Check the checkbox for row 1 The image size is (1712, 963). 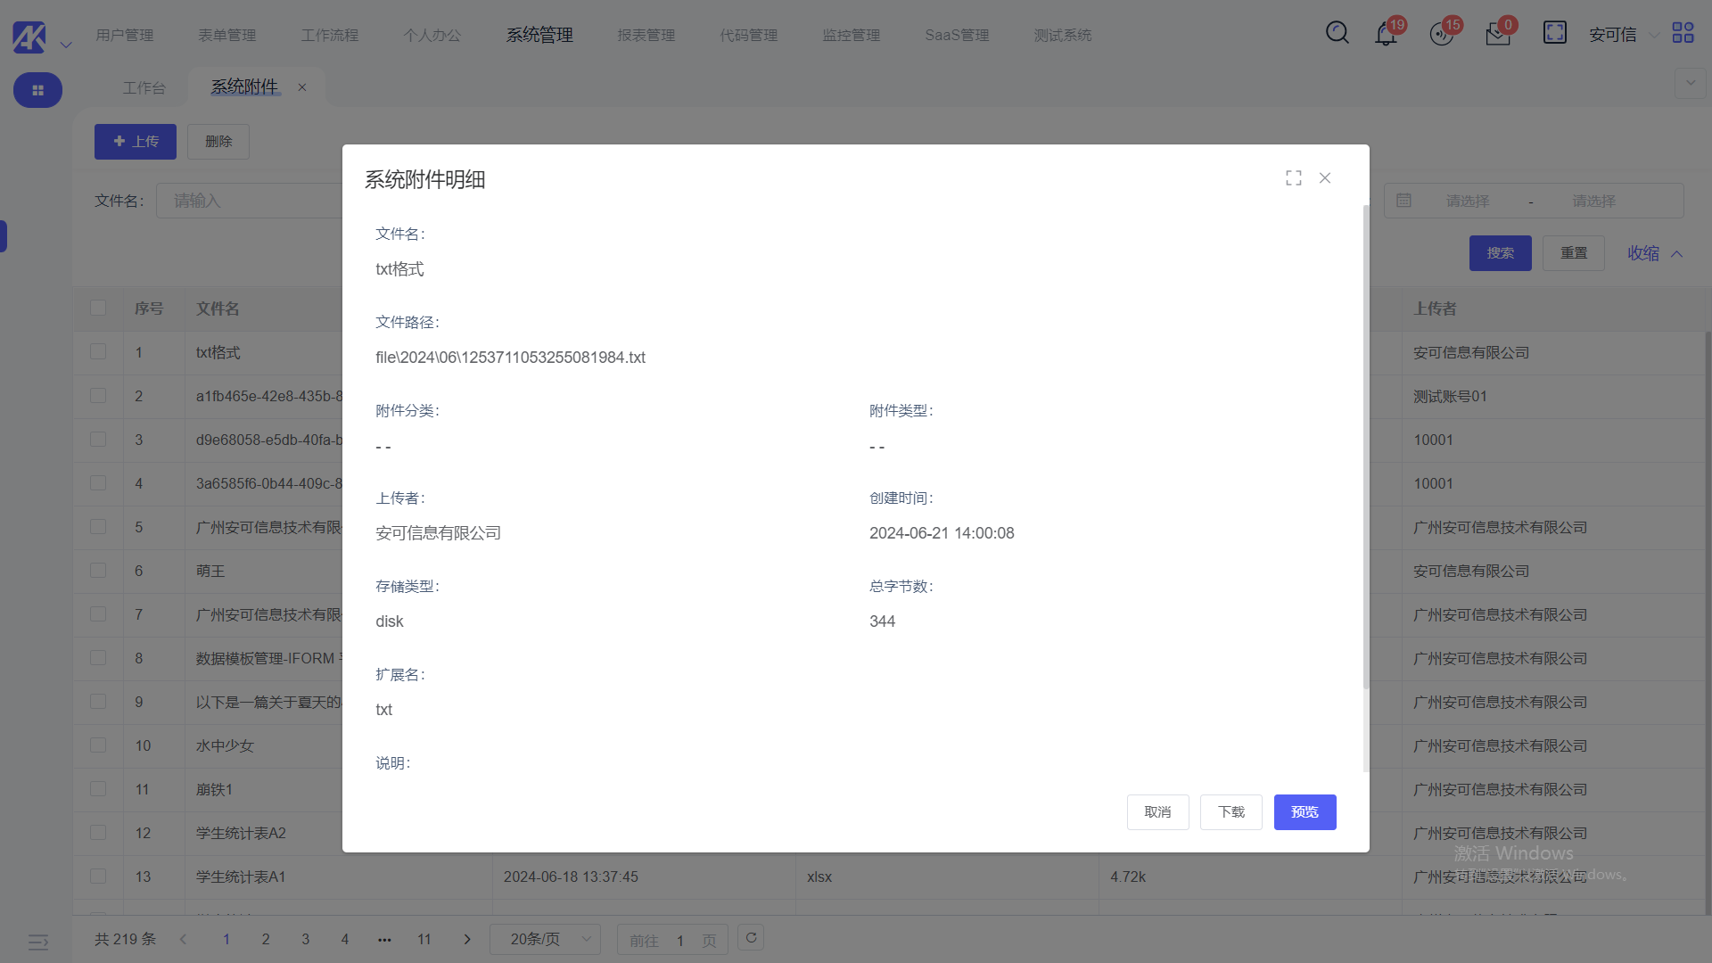(x=98, y=352)
